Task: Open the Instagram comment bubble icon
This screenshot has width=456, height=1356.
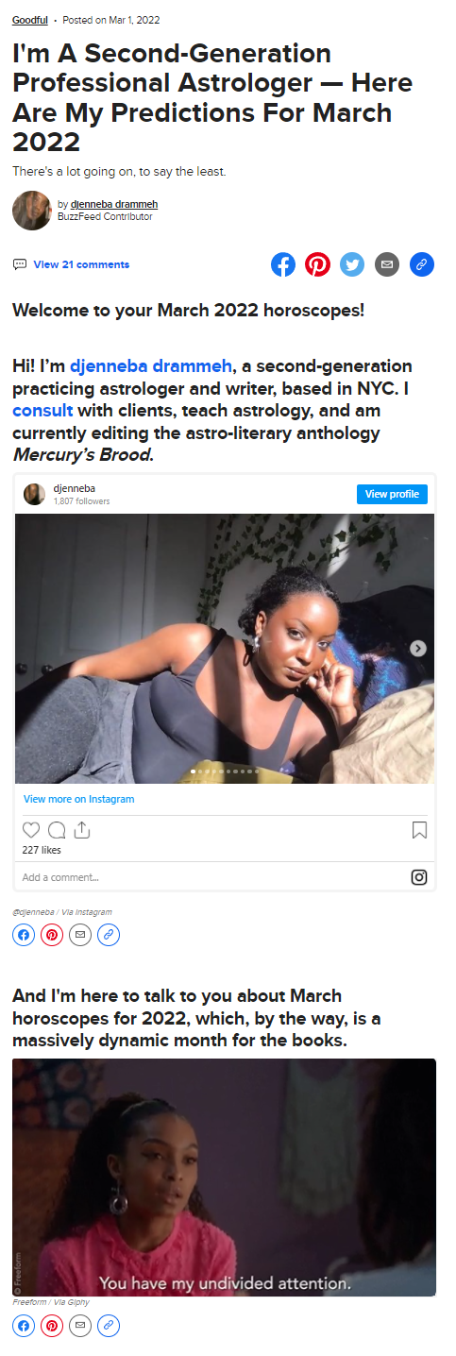Action: pos(57,830)
